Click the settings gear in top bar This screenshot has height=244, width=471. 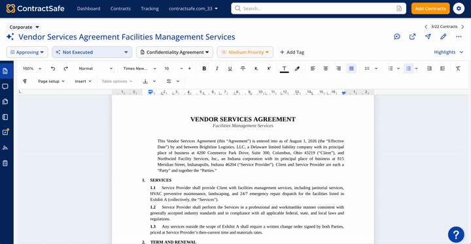click(x=459, y=8)
